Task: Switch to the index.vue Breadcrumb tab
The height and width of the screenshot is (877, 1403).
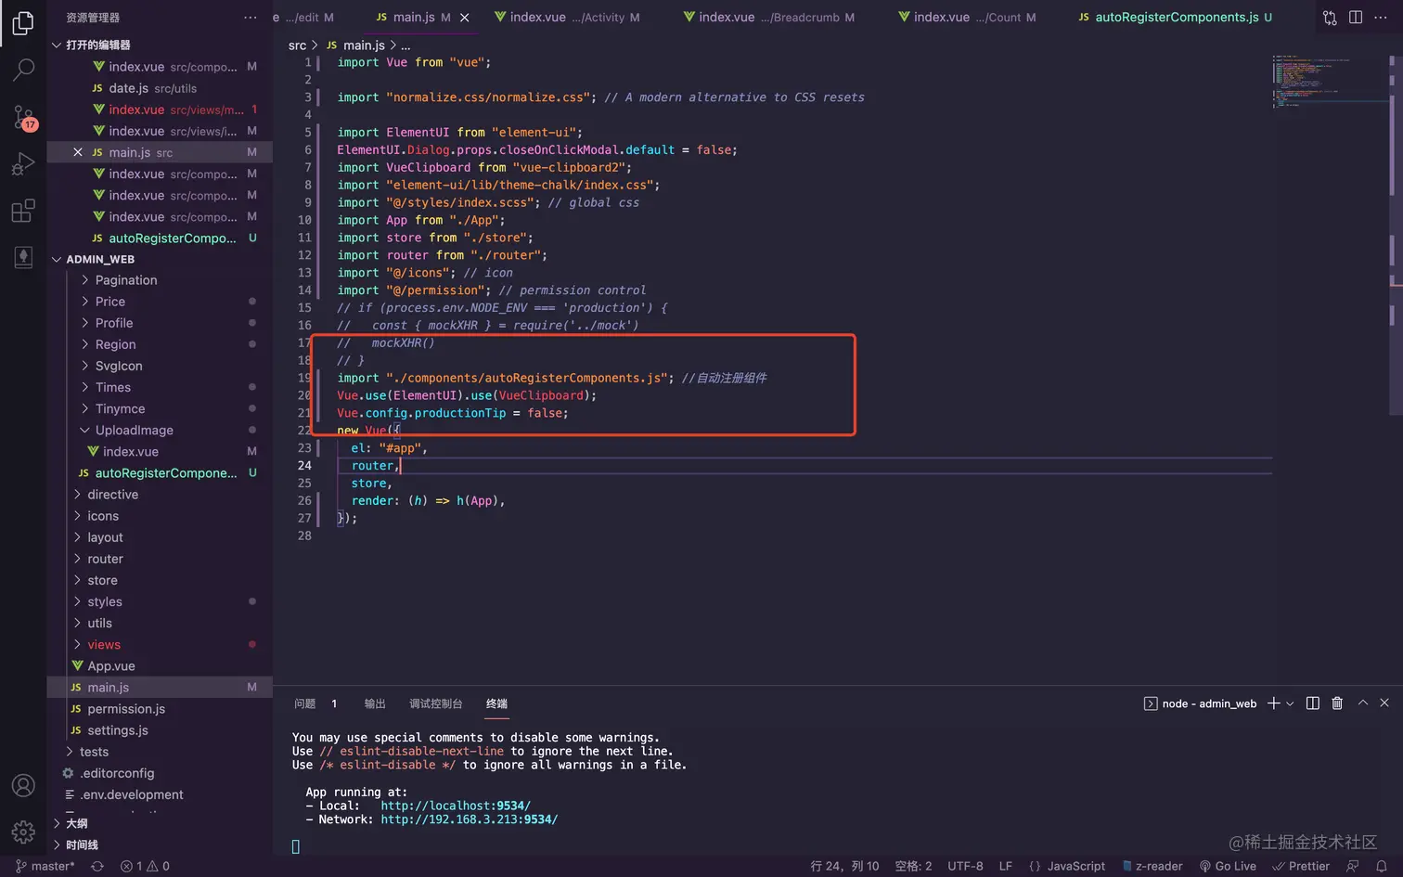Action: [768, 18]
